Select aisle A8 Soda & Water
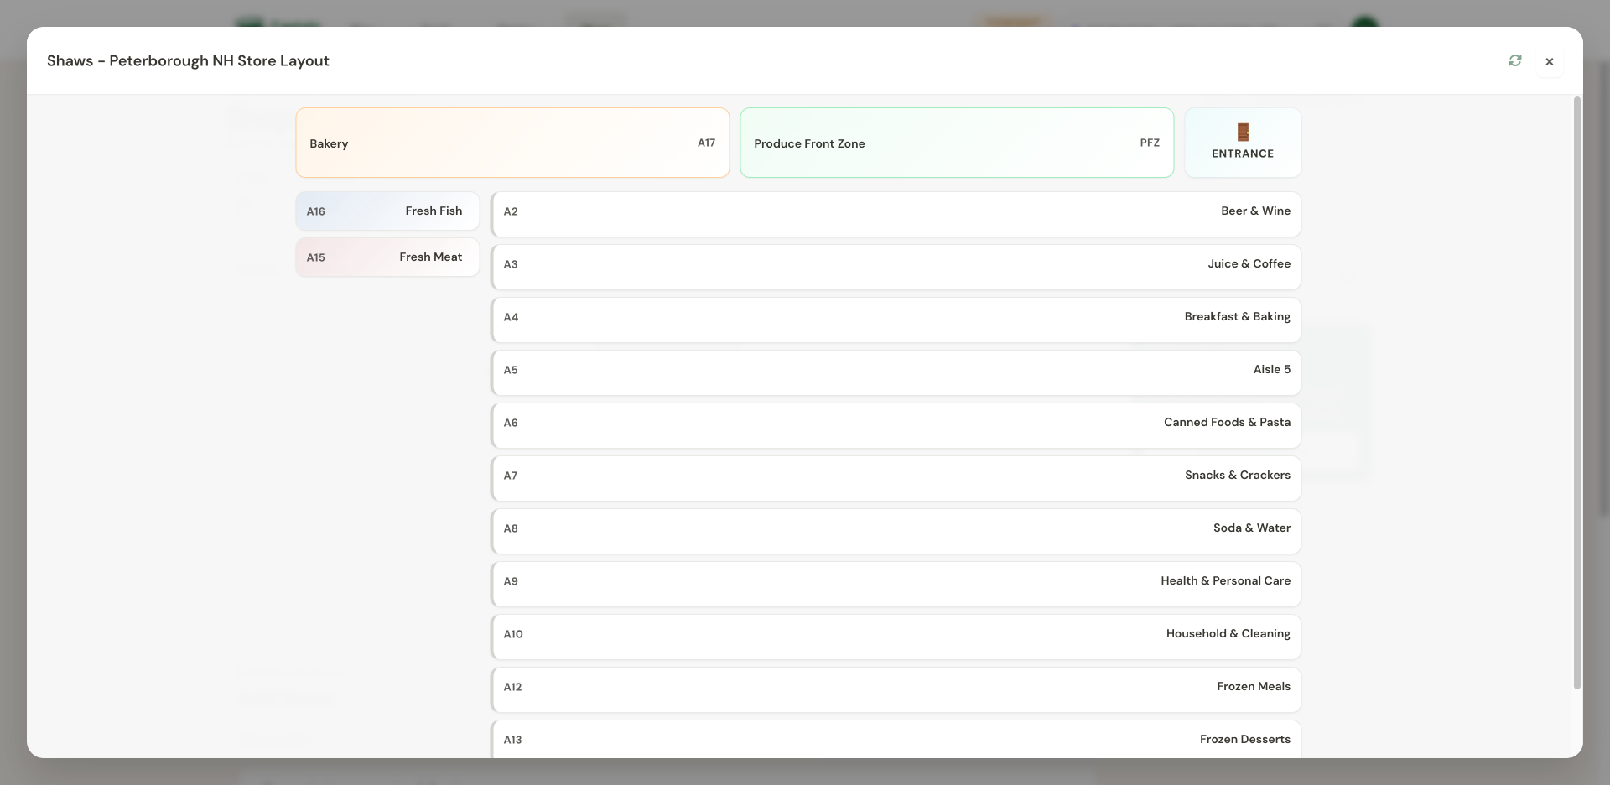Screen dimensions: 1610x785 tap(896, 531)
